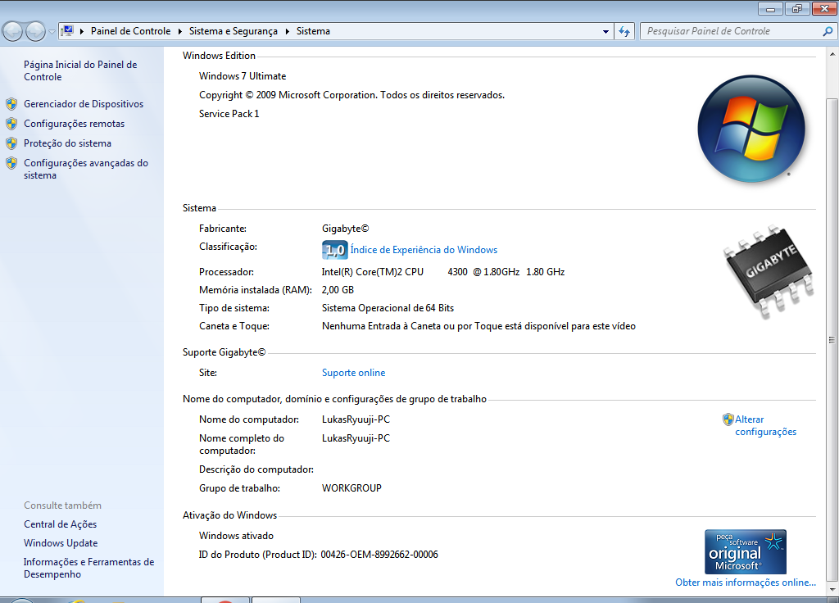839x603 pixels.
Task: Go to Sistema e Segurança breadcrumb
Action: (234, 31)
